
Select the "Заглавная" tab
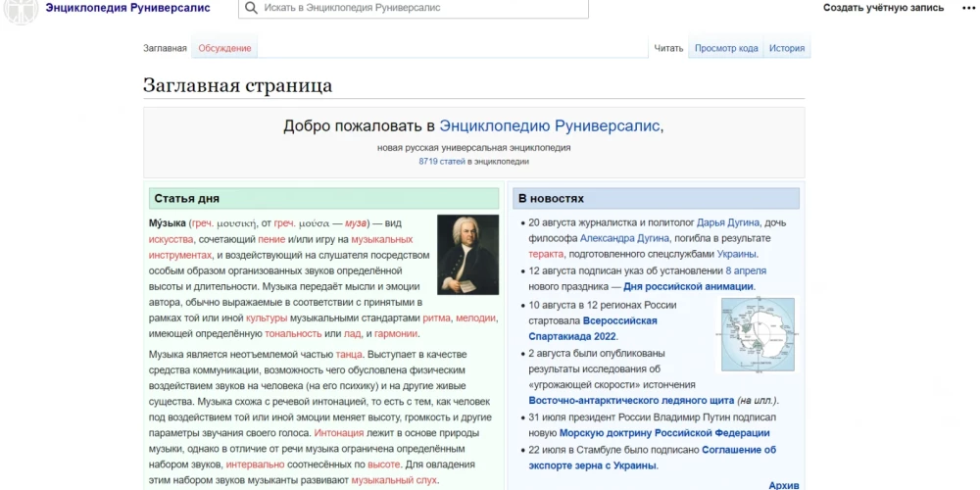point(165,48)
